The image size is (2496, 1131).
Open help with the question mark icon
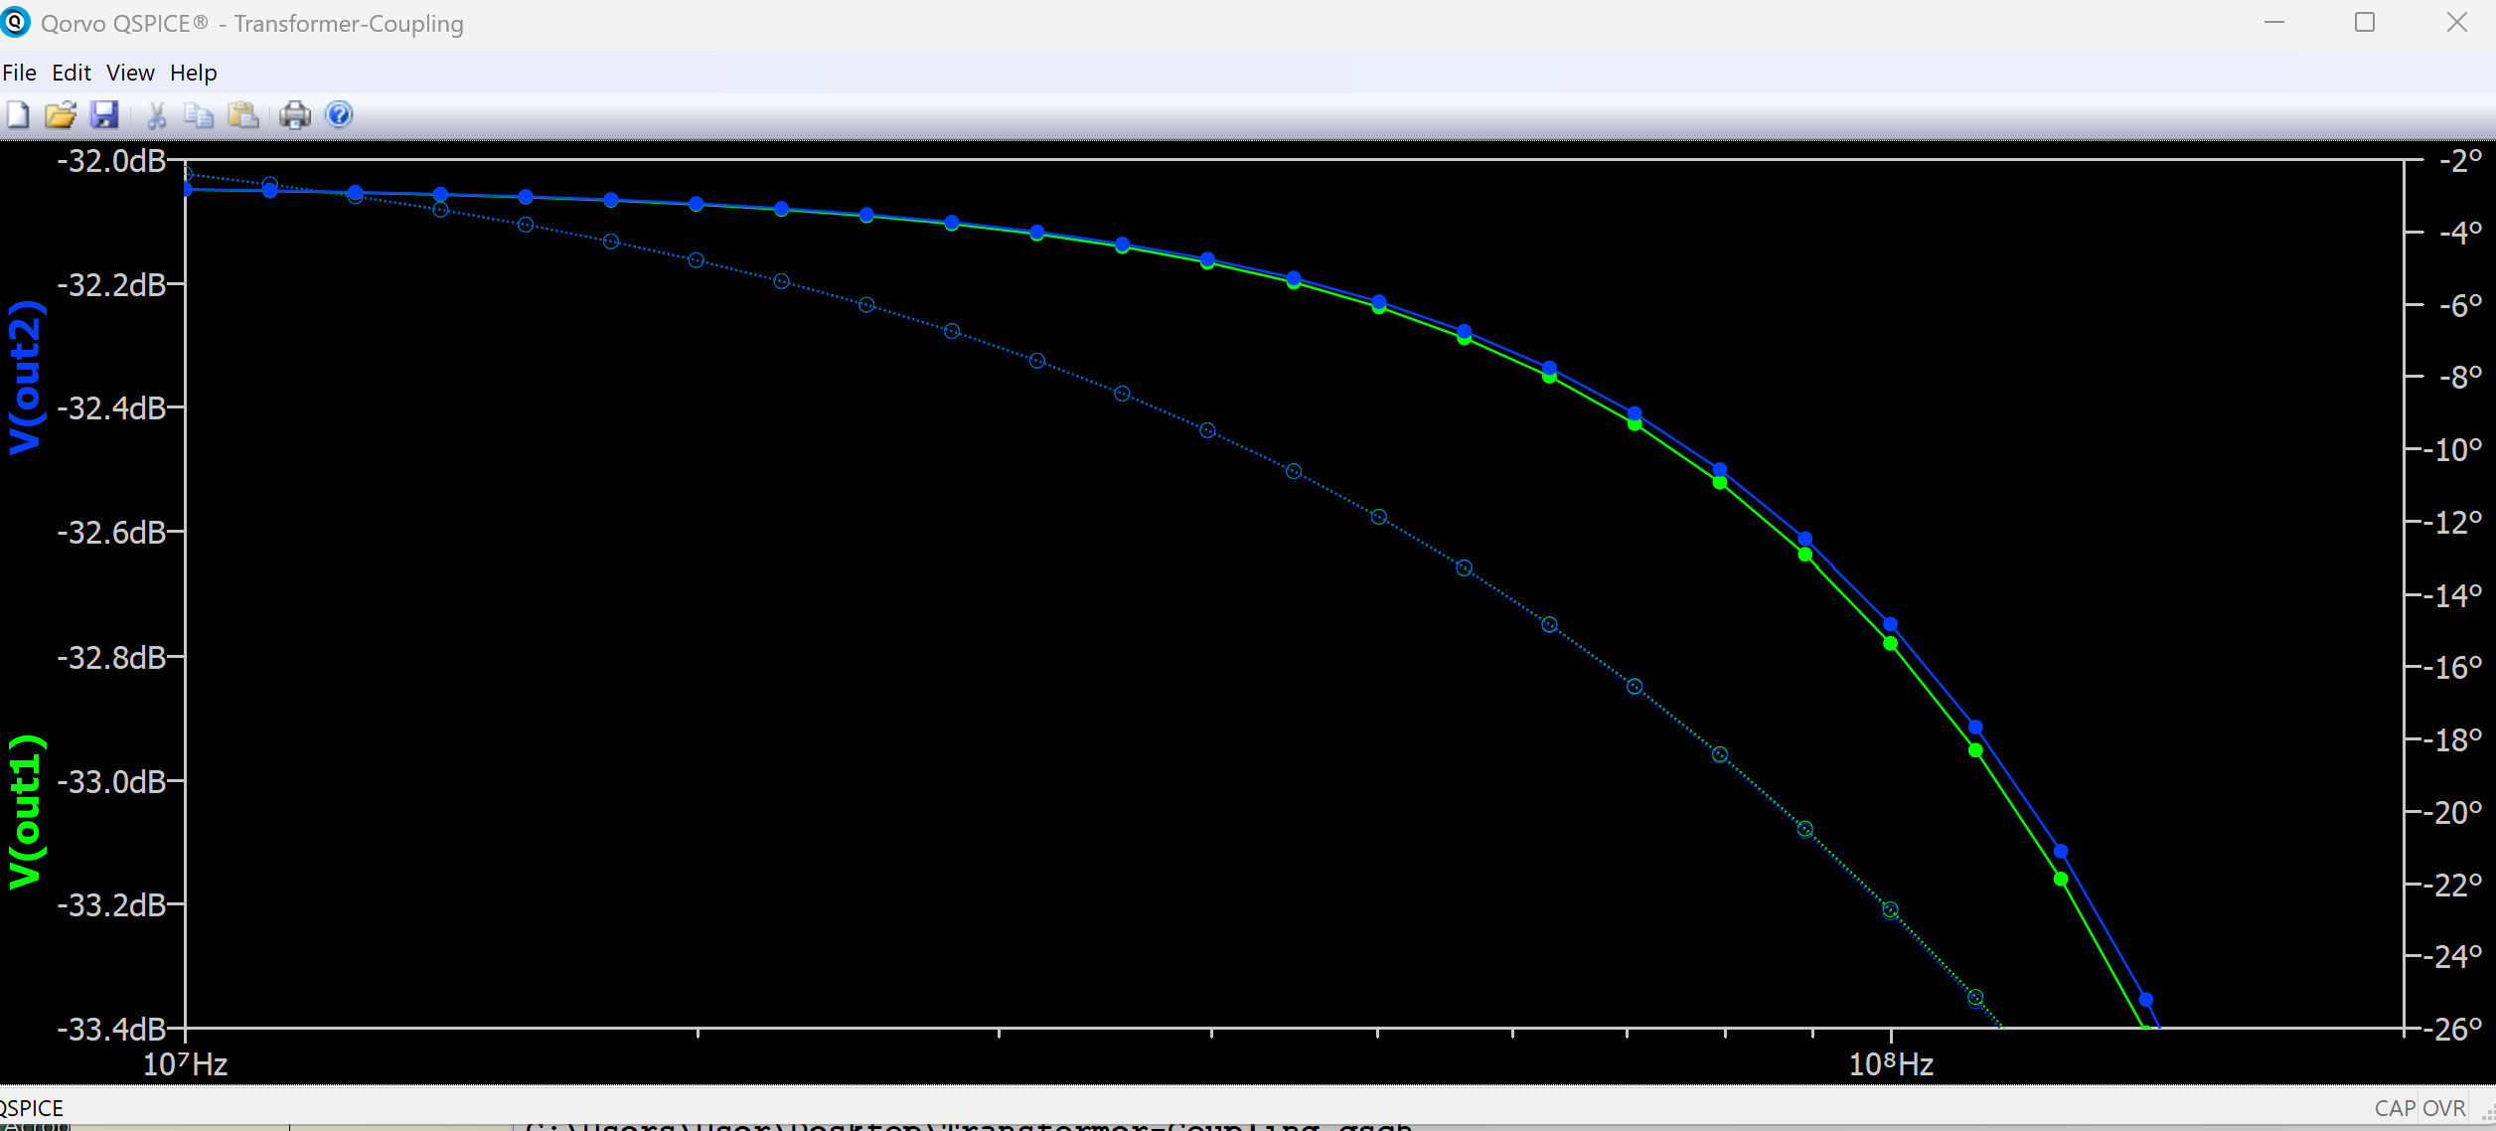point(339,115)
